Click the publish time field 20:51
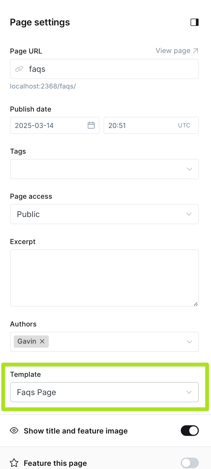 [140, 125]
